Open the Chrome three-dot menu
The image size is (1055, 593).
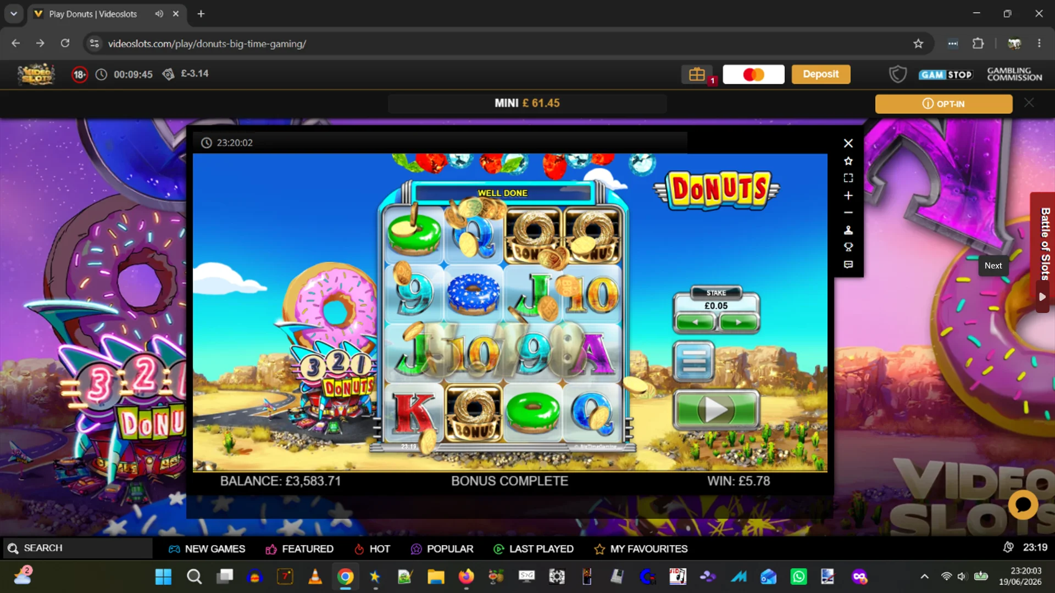pos(1039,43)
